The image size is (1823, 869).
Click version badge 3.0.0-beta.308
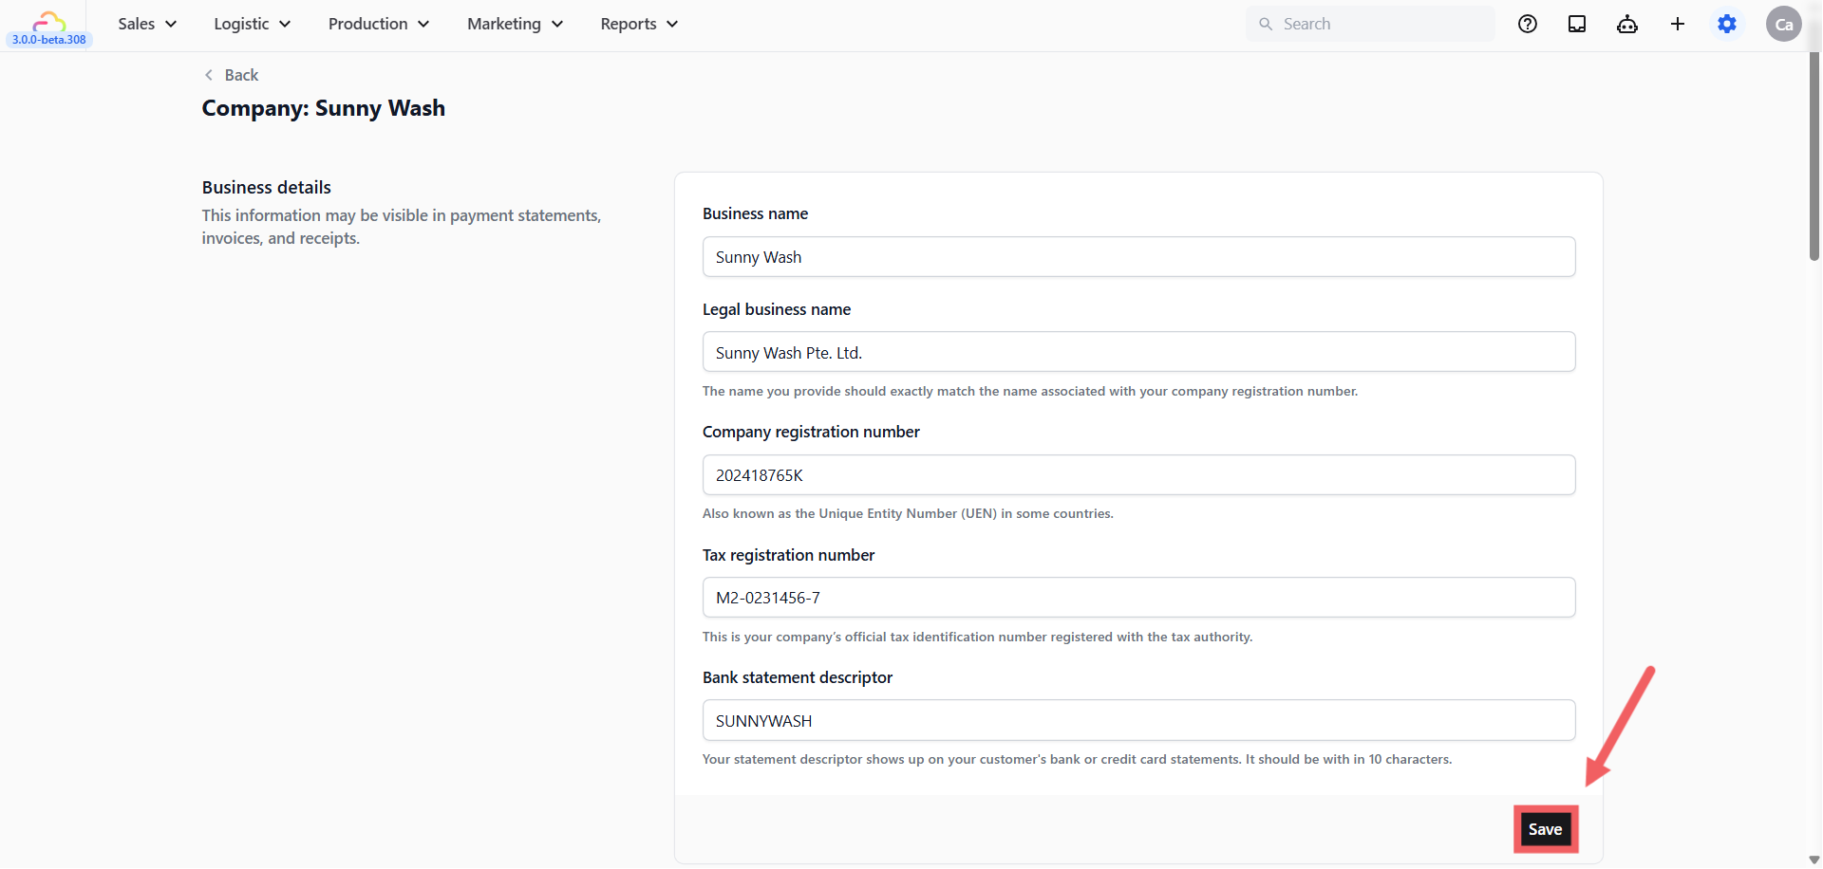coord(49,40)
